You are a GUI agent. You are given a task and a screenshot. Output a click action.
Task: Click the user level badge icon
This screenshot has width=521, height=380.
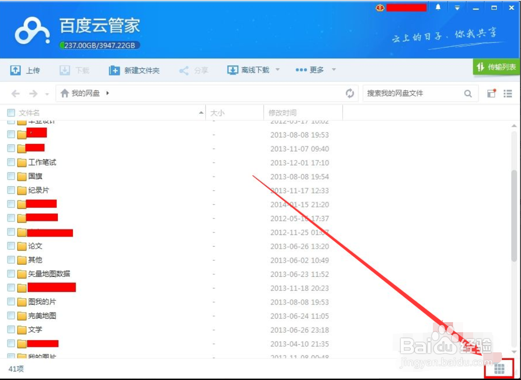[x=380, y=8]
